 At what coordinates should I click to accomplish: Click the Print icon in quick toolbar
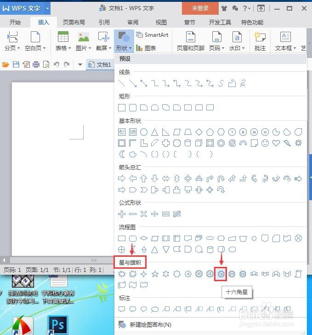[x=36, y=64]
